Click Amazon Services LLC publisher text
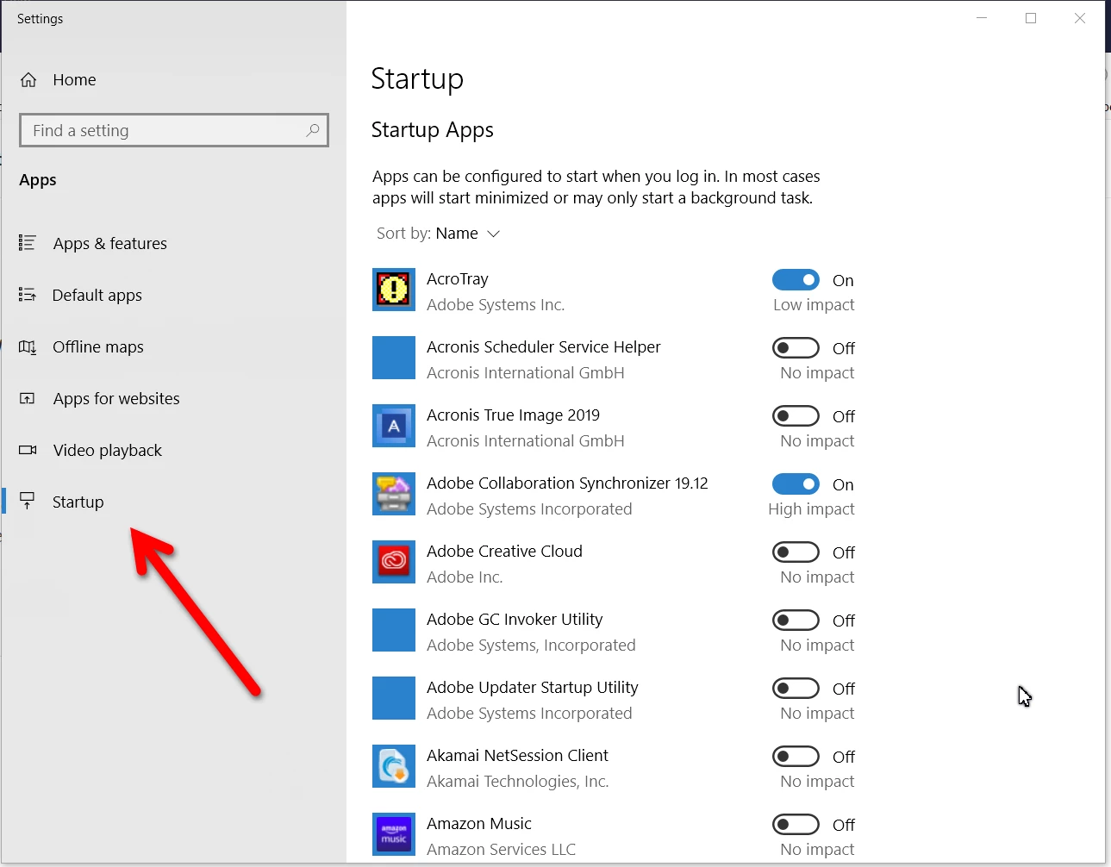 502,850
